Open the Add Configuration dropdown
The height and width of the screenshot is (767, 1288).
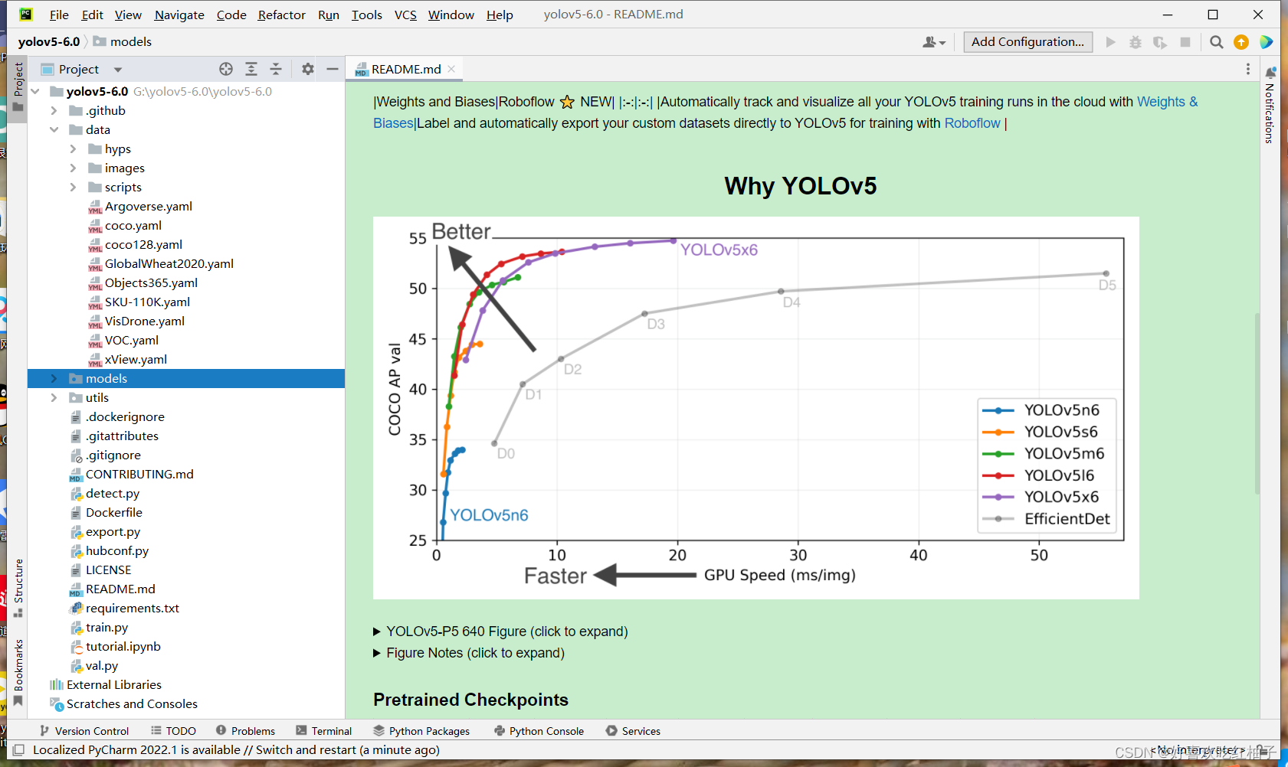[x=1027, y=42]
